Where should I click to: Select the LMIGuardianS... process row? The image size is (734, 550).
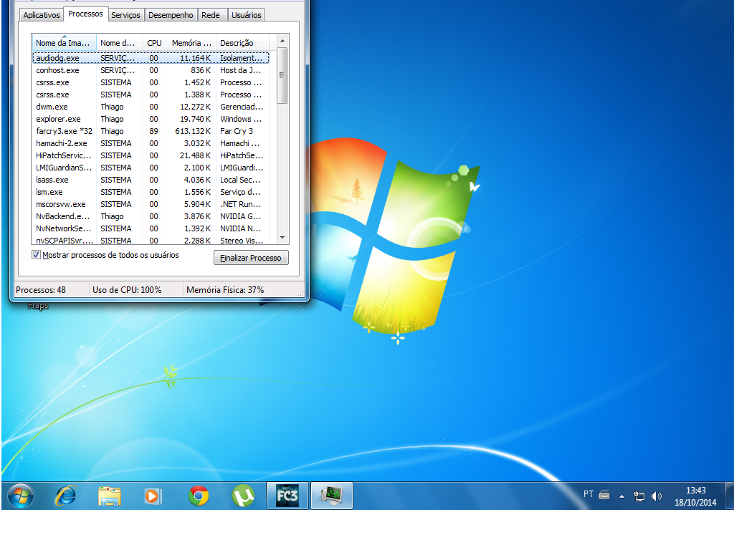click(x=151, y=168)
